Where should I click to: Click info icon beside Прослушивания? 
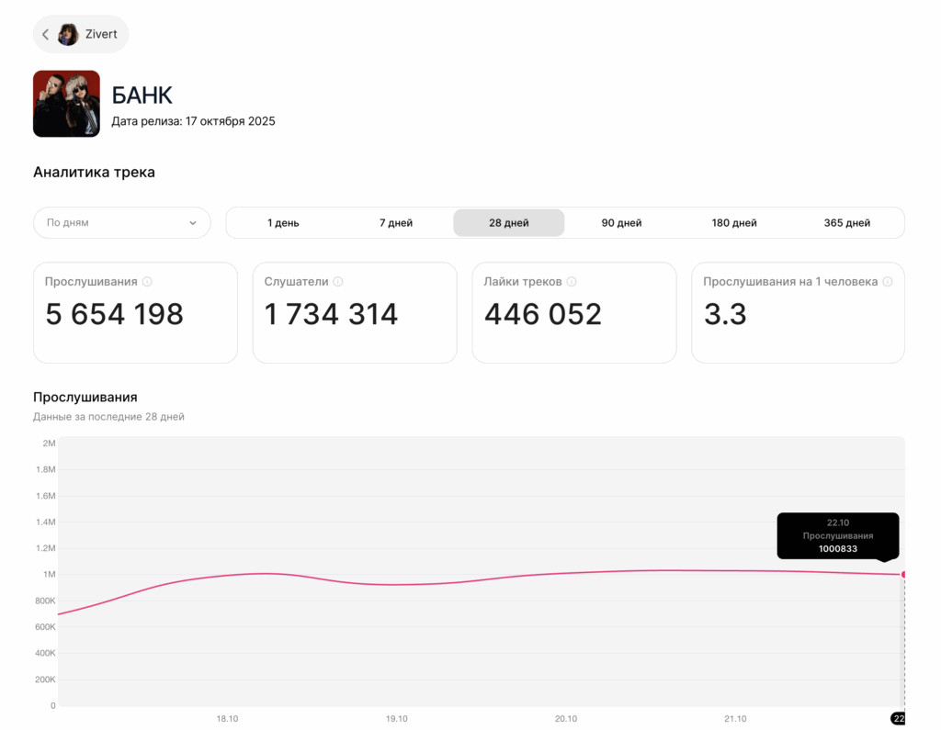[147, 282]
